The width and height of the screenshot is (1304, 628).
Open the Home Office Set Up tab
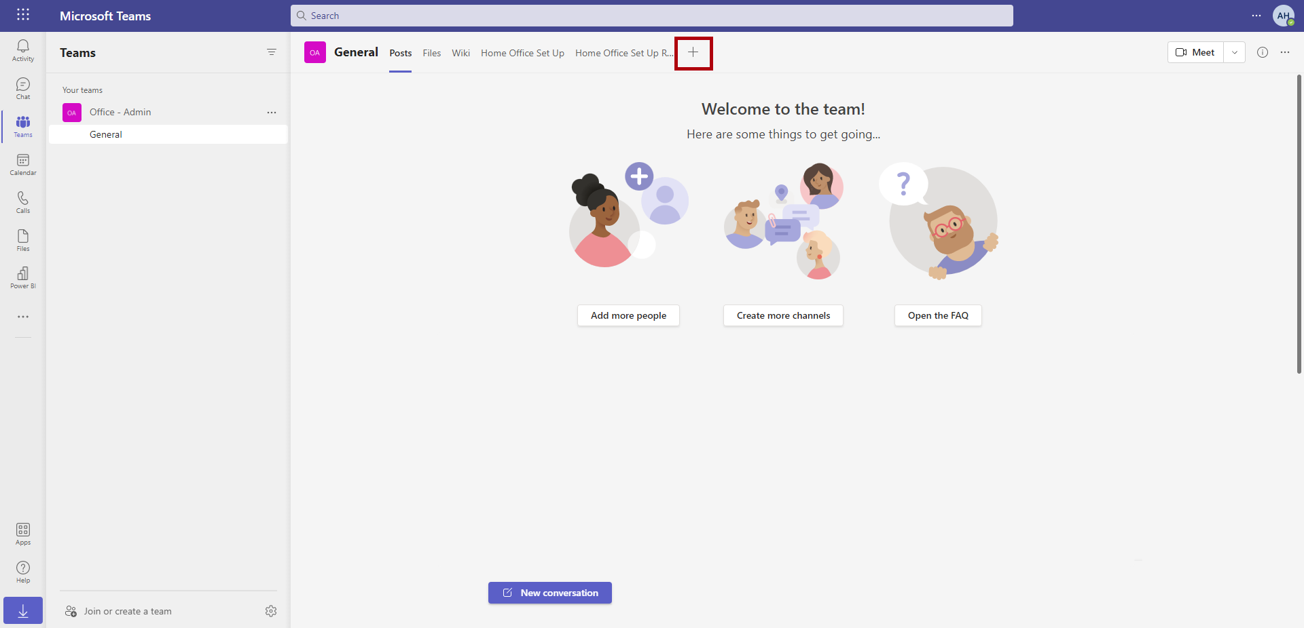point(523,53)
